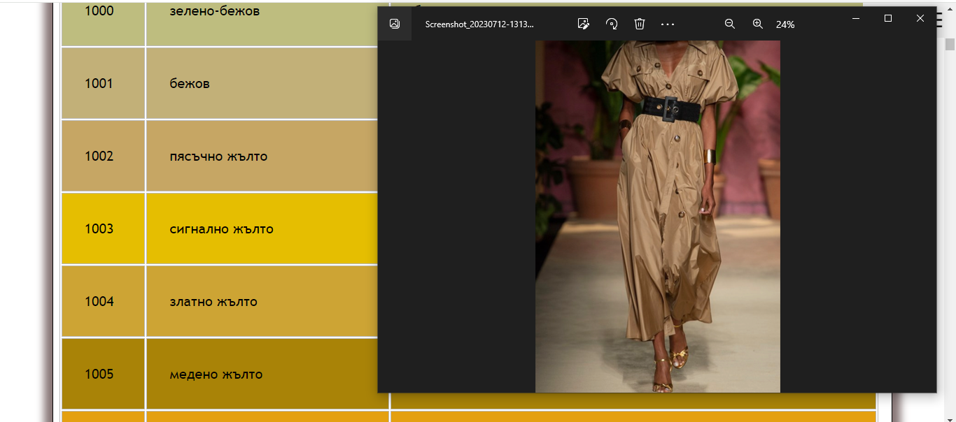Click the browser page vertical scrollbar thumb

click(x=950, y=44)
